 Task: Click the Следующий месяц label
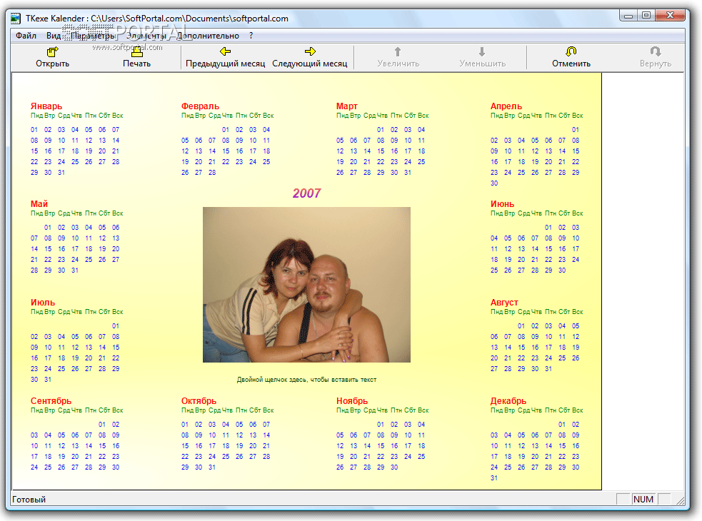pos(310,64)
